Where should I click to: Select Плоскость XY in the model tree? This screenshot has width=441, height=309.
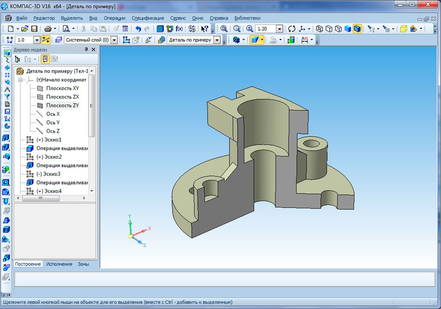click(x=62, y=88)
